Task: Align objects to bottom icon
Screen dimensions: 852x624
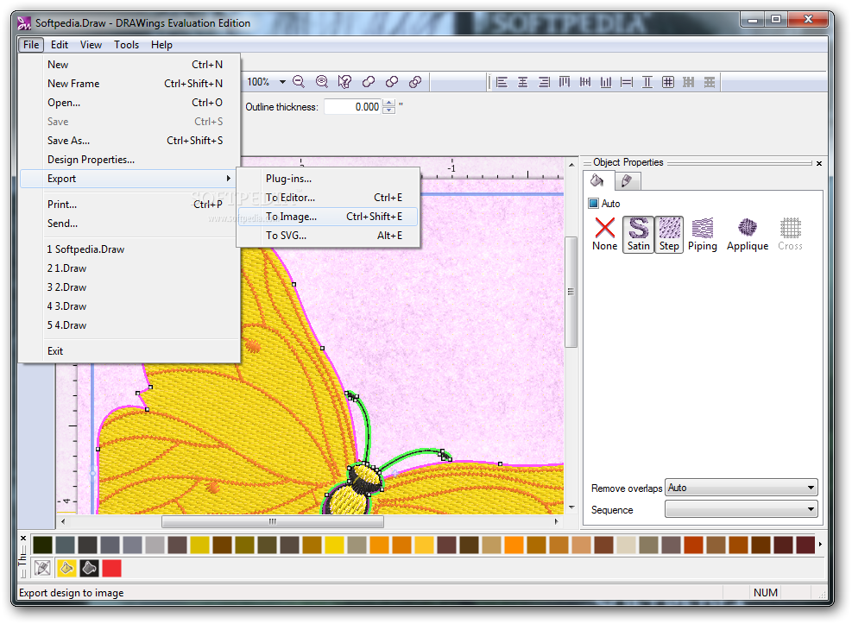Action: point(606,82)
